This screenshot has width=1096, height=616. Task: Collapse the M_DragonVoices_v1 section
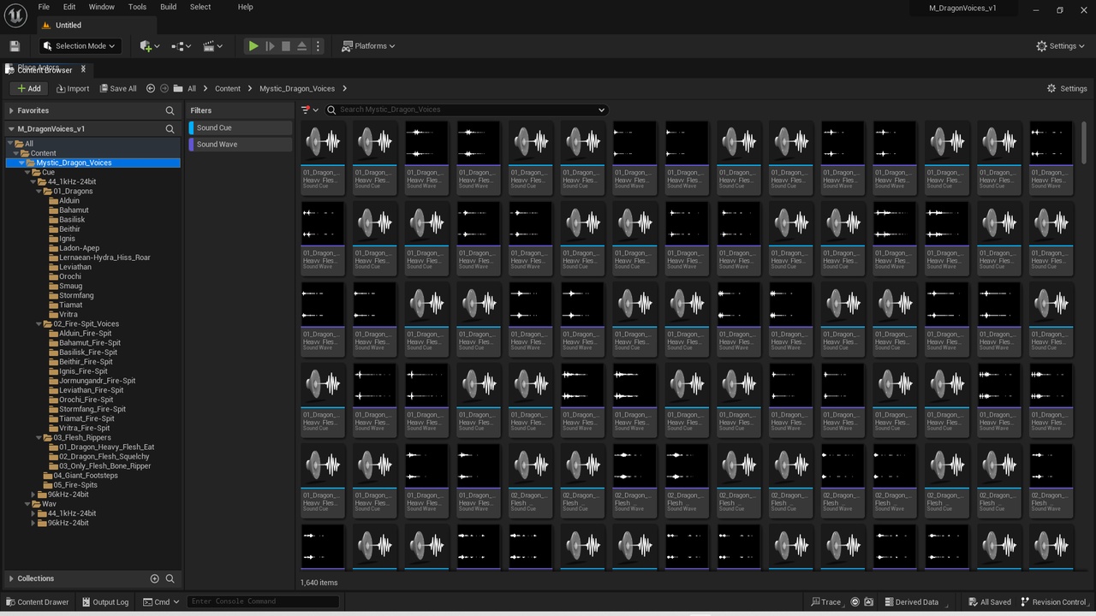click(11, 129)
